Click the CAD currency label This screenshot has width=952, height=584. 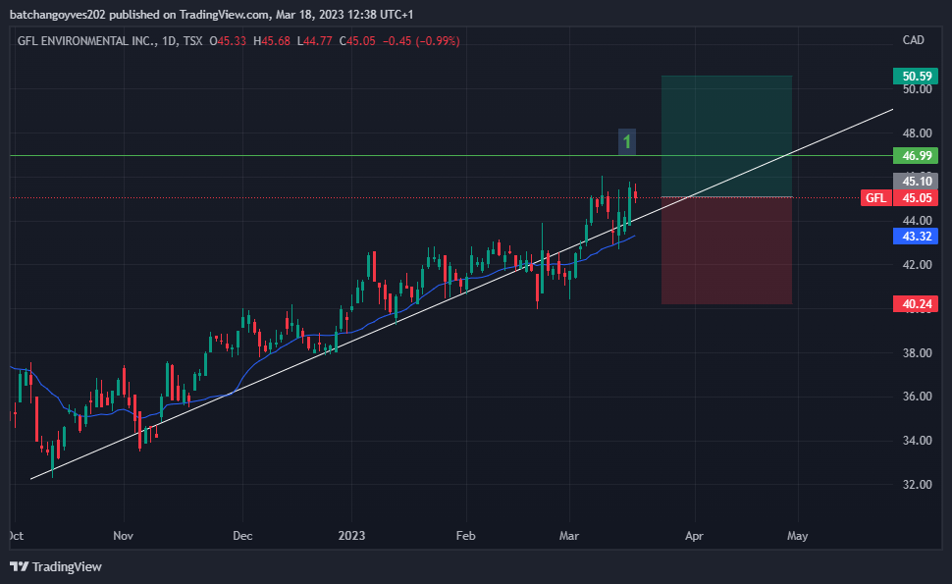[x=913, y=40]
